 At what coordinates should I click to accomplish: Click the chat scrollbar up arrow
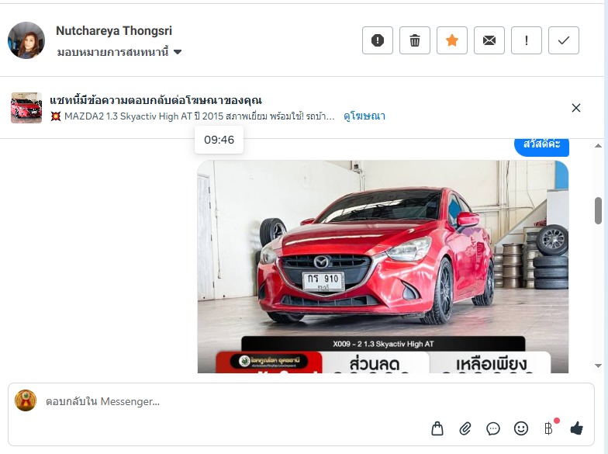coord(598,146)
